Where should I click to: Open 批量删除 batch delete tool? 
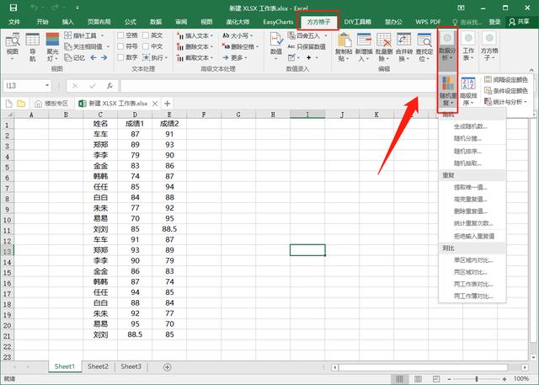pos(384,47)
